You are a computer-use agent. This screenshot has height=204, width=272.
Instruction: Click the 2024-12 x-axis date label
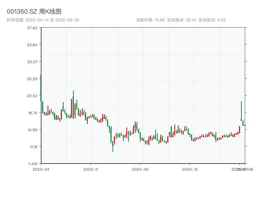tap(190, 169)
